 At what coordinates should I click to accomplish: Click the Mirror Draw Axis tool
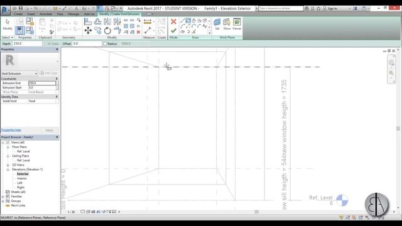pos(117,22)
